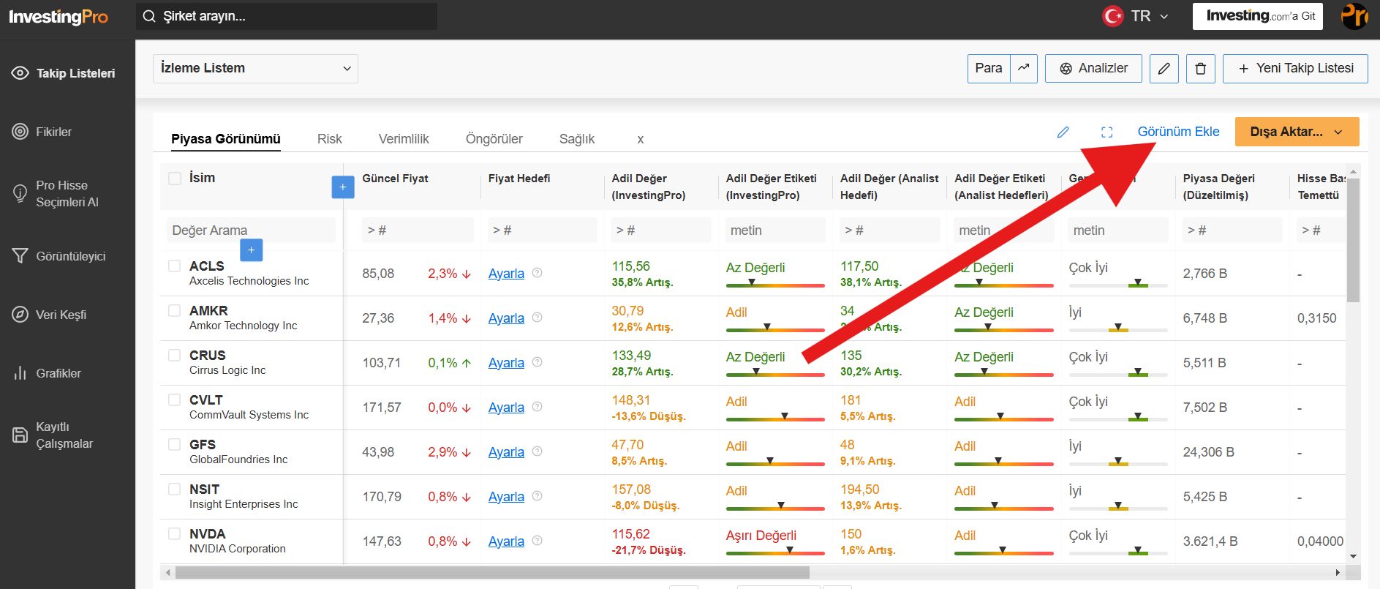The height and width of the screenshot is (589, 1380).
Task: Open user profile avatar
Action: point(1354,15)
